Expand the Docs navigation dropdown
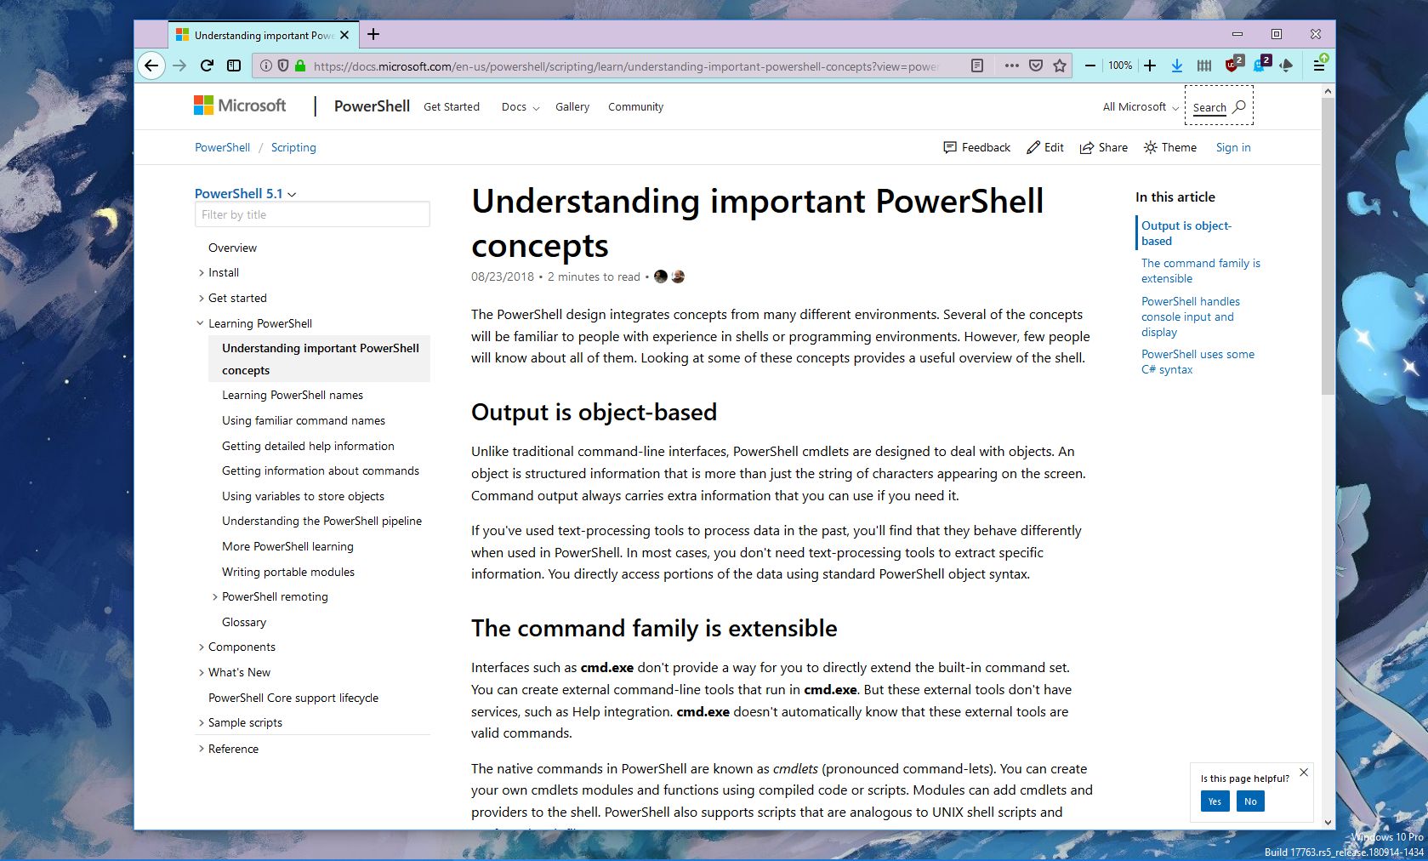The height and width of the screenshot is (861, 1428). point(521,106)
